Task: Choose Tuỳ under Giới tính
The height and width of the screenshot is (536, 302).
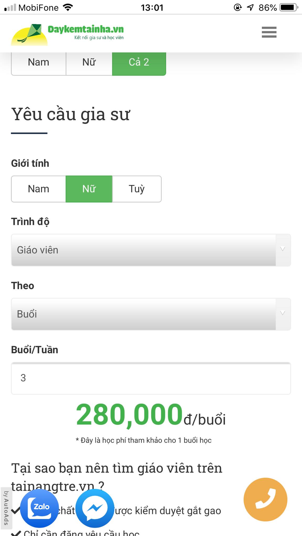Action: click(x=137, y=189)
